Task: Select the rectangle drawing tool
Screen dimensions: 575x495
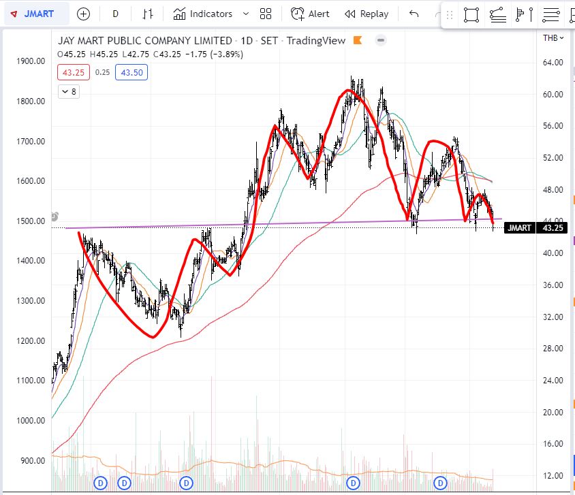Action: click(x=471, y=15)
